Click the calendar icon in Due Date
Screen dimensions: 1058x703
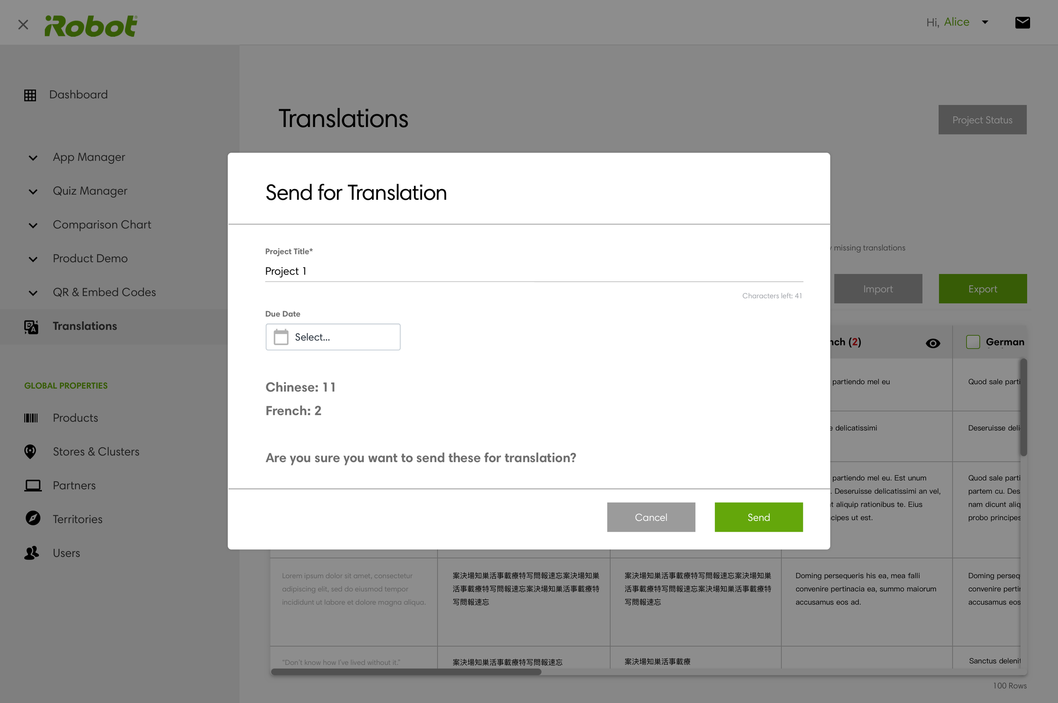click(281, 337)
